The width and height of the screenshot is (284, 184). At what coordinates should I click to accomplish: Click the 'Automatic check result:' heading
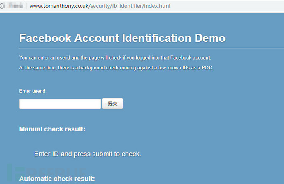(57, 179)
